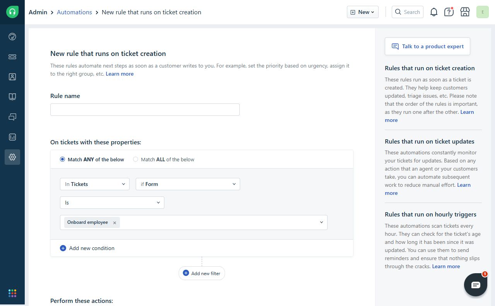Open the app switcher dots icon

(12, 293)
